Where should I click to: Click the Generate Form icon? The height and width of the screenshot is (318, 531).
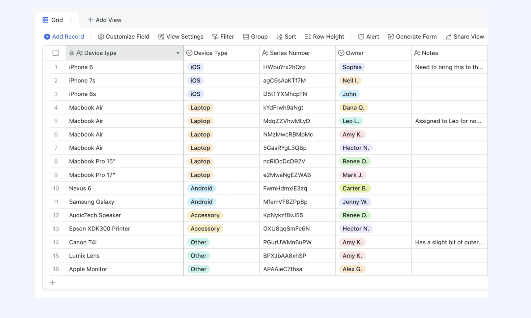[391, 37]
